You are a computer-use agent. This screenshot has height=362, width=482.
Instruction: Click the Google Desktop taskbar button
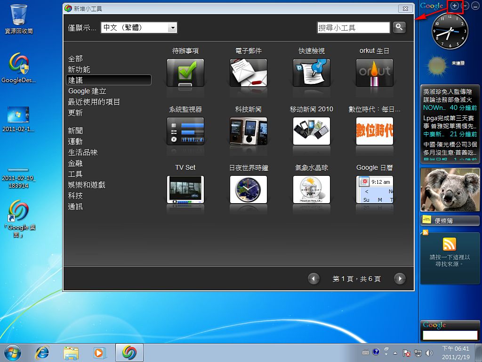click(129, 353)
